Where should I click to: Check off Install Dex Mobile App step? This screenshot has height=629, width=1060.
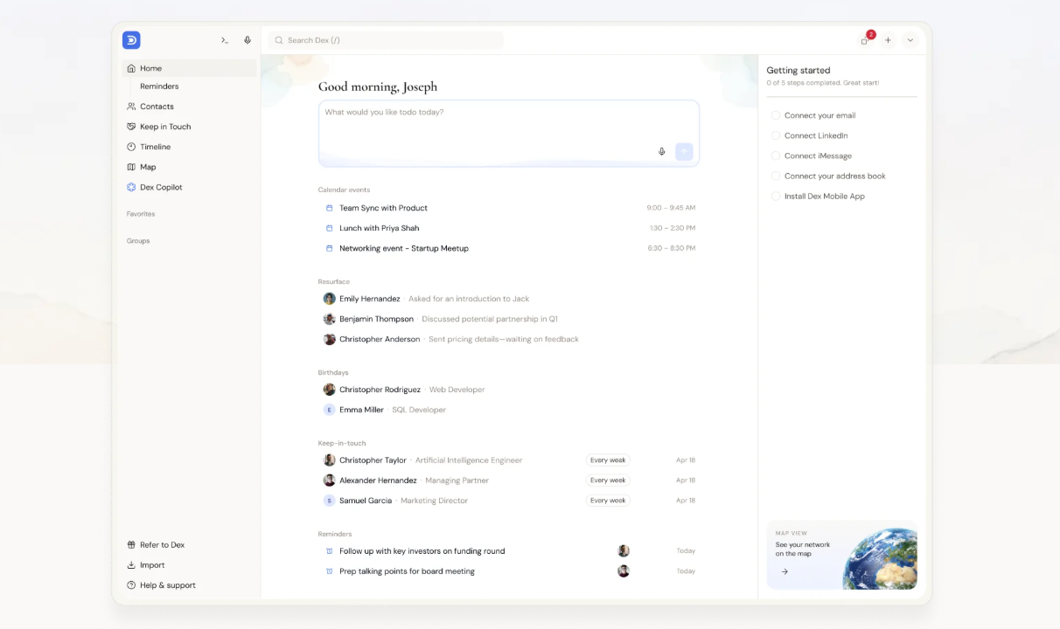(776, 197)
